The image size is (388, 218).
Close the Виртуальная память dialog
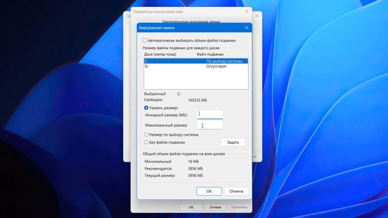(x=247, y=28)
